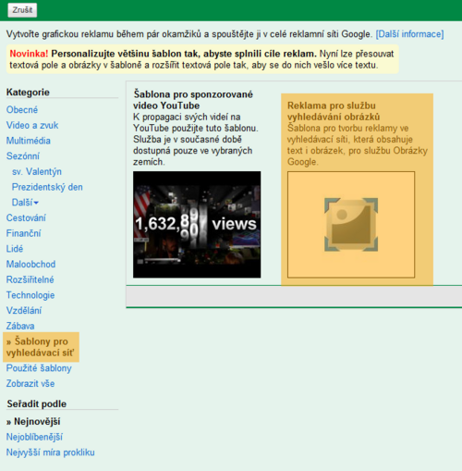Open the sv. Valentýn subcategory
Viewport: 462px width, 471px height.
click(x=37, y=171)
